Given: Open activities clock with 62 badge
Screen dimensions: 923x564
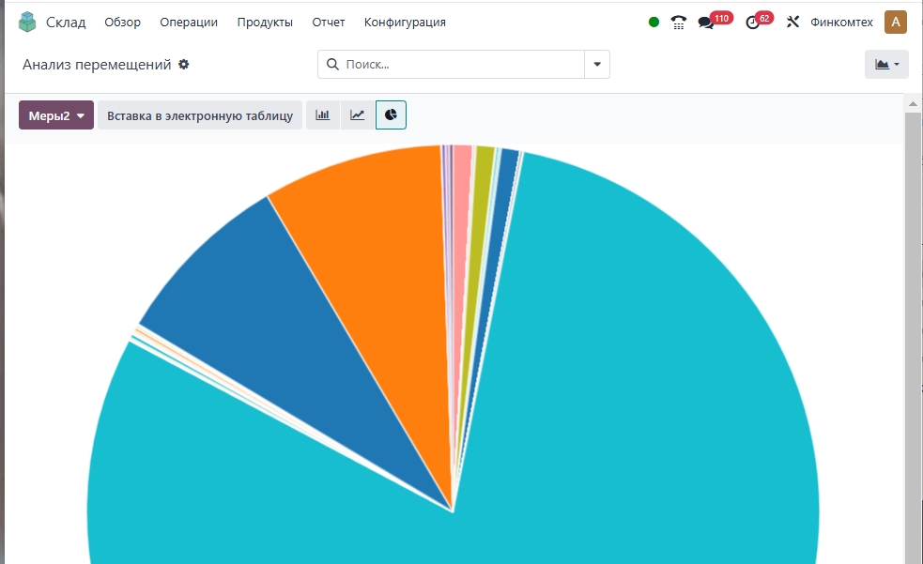Looking at the screenshot, I should [x=752, y=23].
